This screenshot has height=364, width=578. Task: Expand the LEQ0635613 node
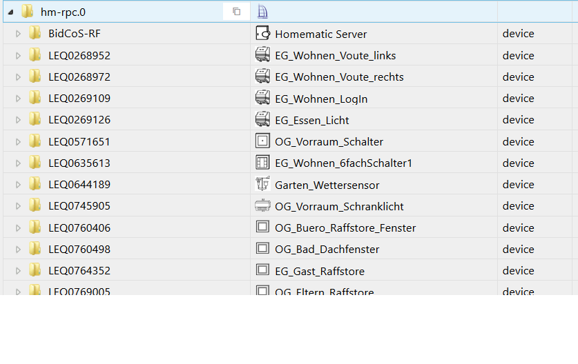18,163
